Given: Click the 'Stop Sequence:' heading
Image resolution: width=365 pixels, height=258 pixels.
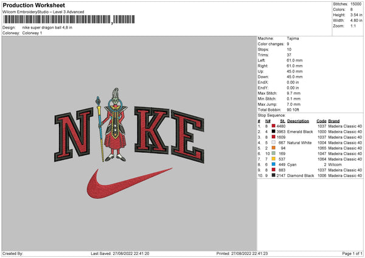Looking at the screenshot, I should point(271,116).
